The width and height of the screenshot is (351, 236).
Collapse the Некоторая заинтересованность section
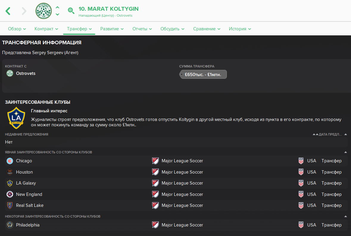(346, 216)
